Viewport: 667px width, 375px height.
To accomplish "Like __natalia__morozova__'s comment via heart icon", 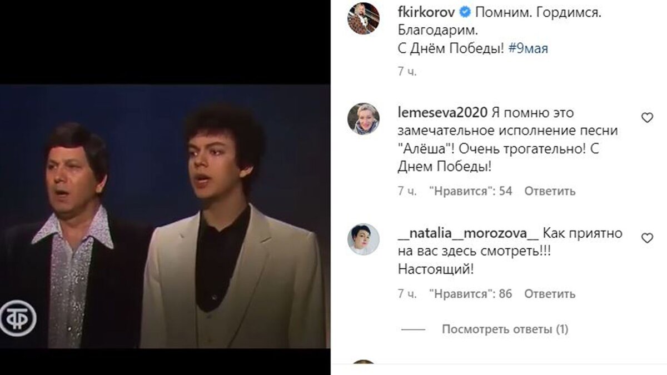I will click(x=646, y=238).
